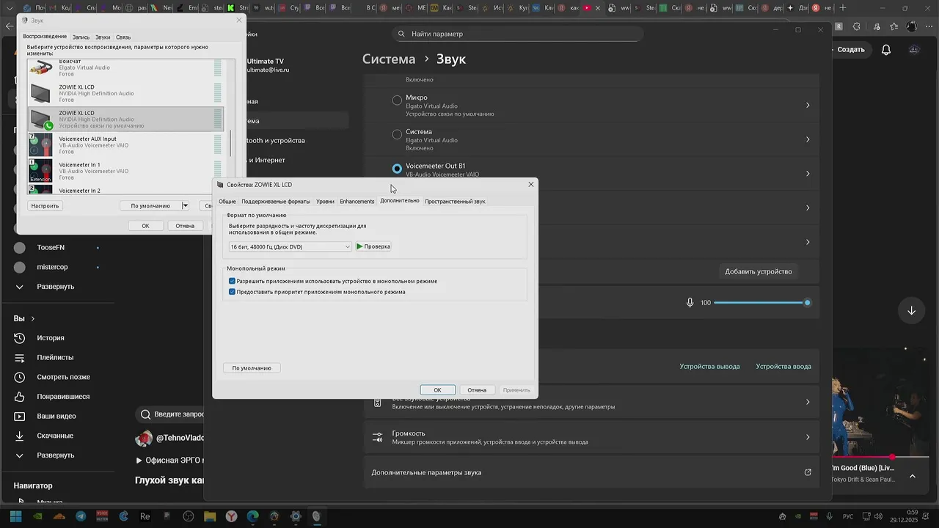The height and width of the screenshot is (528, 939).
Task: Toggle exclusive mode priority checkbox
Action: tap(232, 292)
